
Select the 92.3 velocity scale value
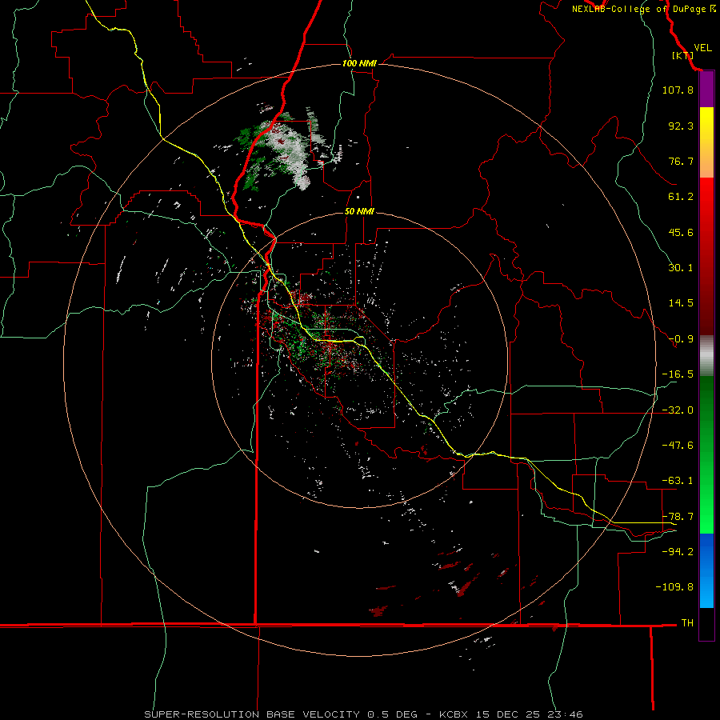pyautogui.click(x=681, y=126)
